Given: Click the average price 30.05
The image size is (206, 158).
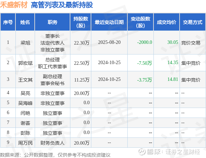Looking at the screenshot, I should [173, 42].
